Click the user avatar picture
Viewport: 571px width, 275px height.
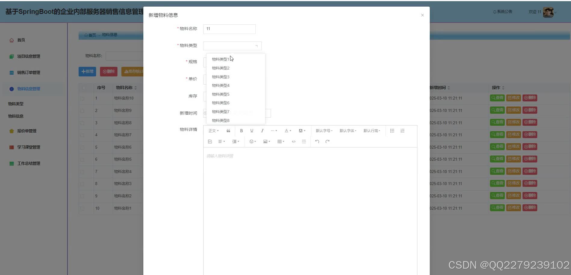coord(548,12)
